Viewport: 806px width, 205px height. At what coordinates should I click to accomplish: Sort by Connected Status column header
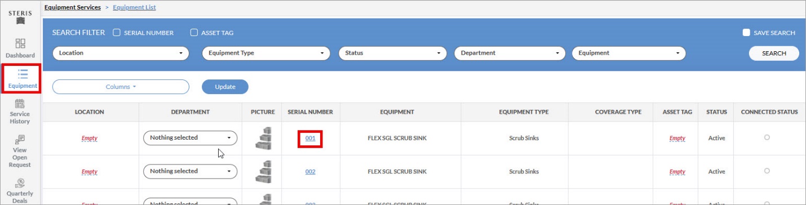pos(769,112)
